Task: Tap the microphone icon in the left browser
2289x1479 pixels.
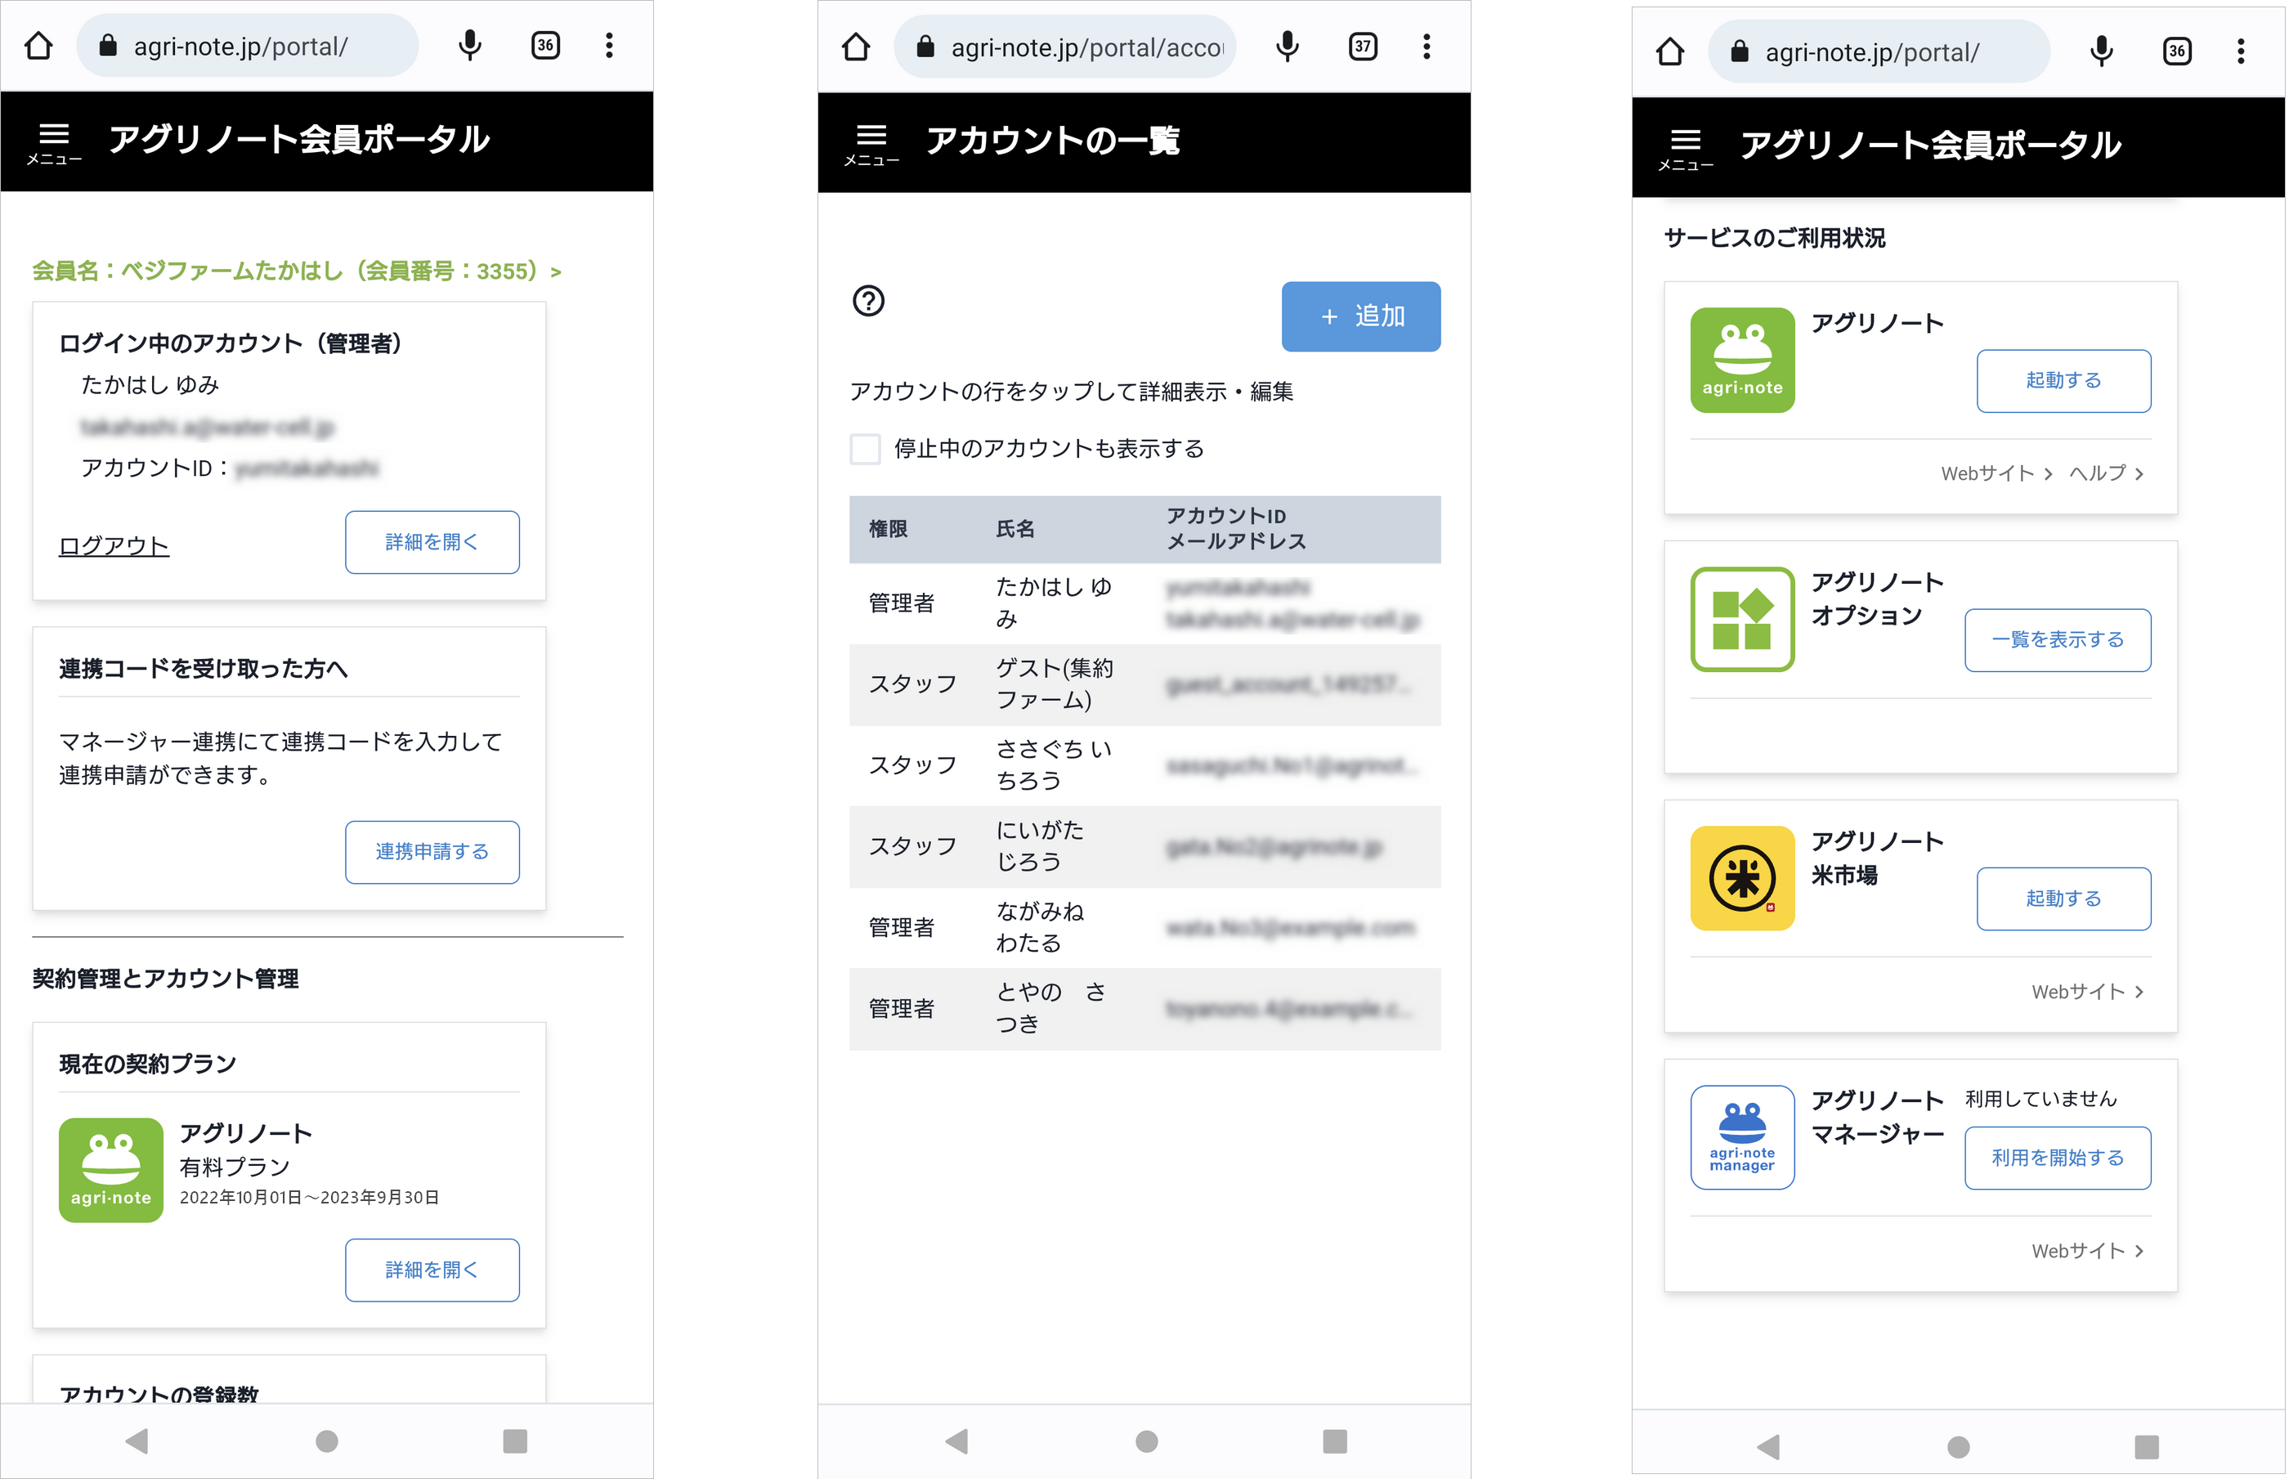Action: (469, 45)
